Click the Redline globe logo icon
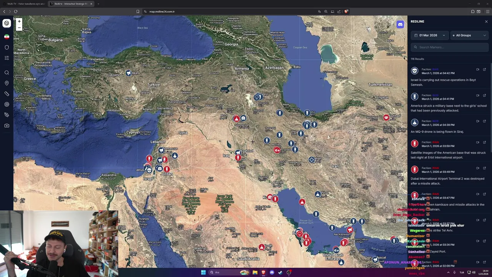This screenshot has width=492, height=277. pyautogui.click(x=7, y=23)
